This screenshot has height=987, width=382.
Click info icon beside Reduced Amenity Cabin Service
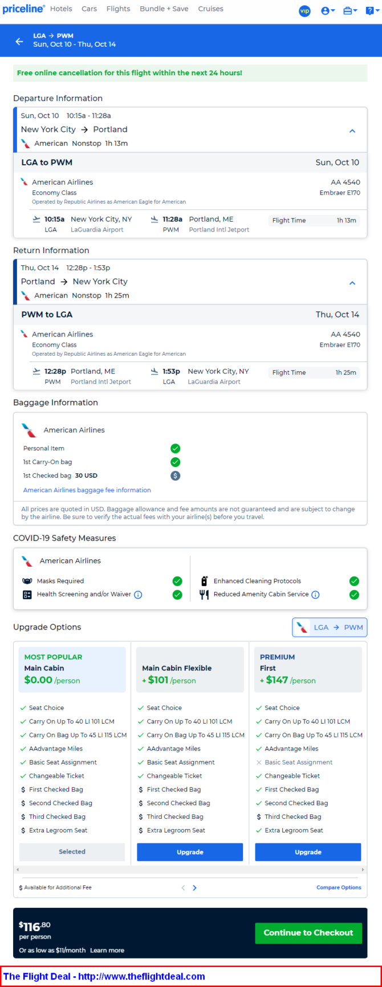coord(315,595)
